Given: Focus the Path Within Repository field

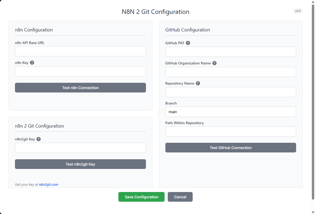Looking at the screenshot, I should (231, 131).
